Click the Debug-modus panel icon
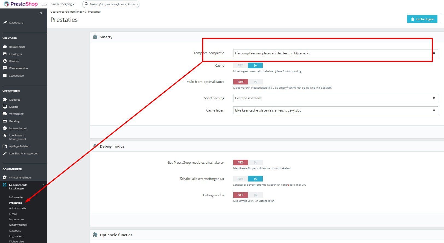 point(95,146)
